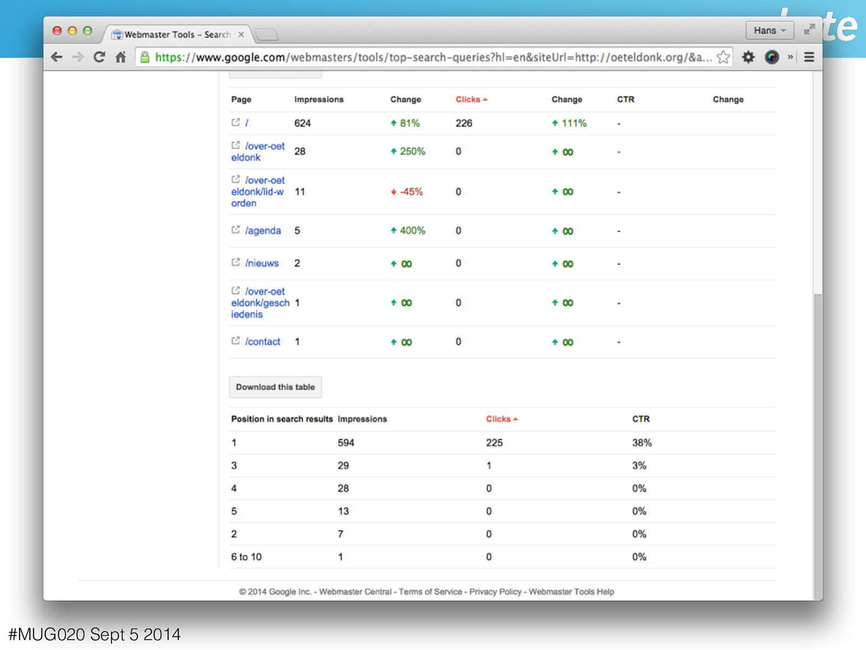
Task: Reload the page with the refresh icon
Action: click(x=99, y=57)
